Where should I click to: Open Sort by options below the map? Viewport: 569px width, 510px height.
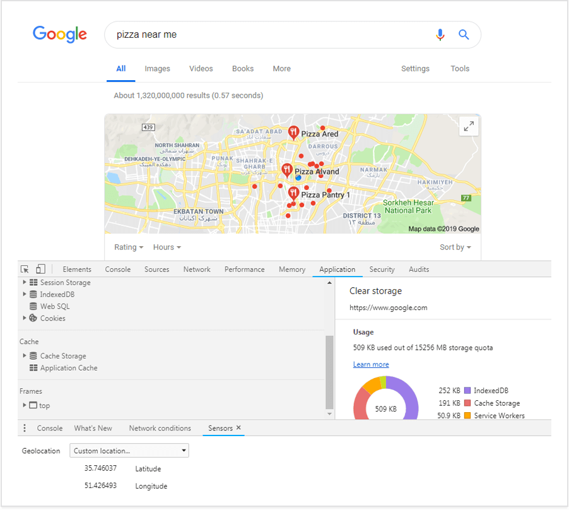[455, 247]
